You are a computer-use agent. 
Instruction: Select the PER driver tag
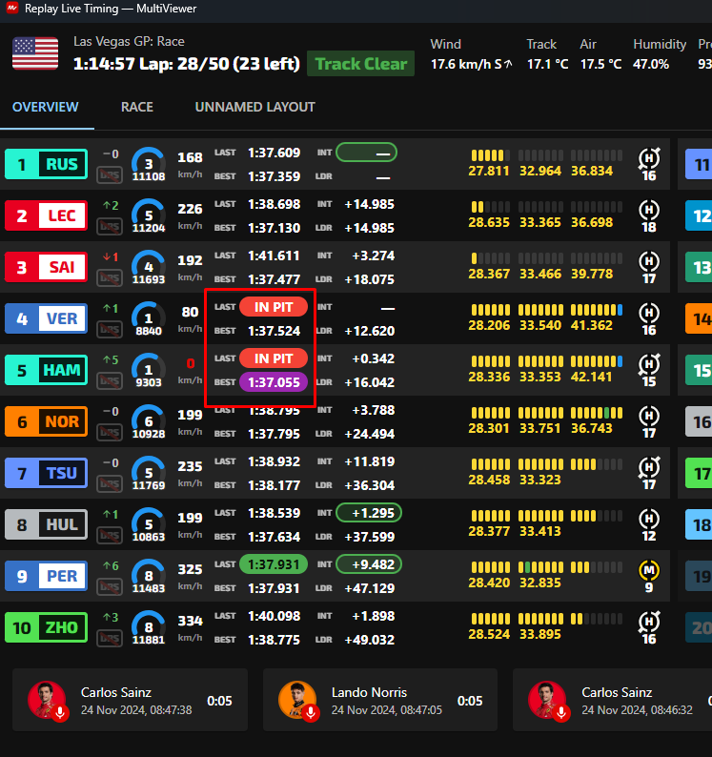tap(47, 576)
